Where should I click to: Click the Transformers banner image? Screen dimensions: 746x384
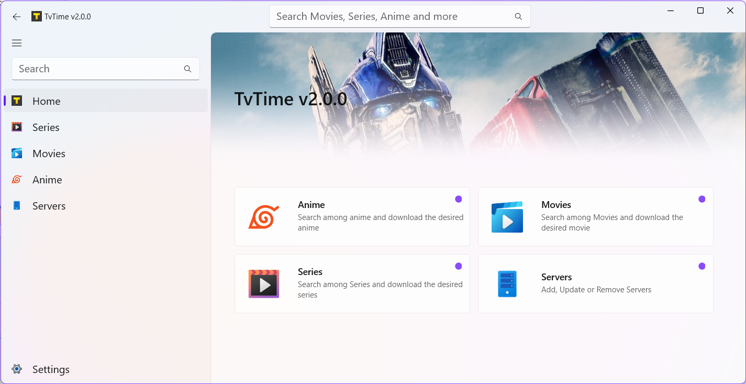pyautogui.click(x=478, y=94)
